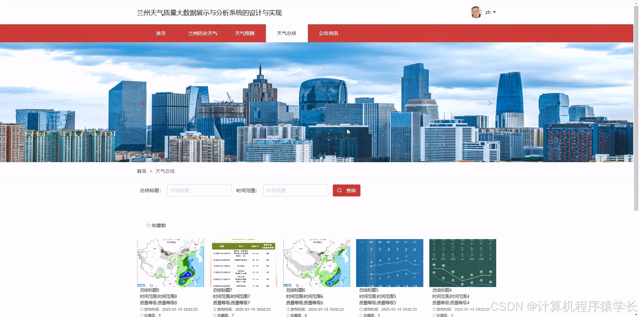Click the right carousel navigation arrow
The height and width of the screenshot is (317, 639).
point(489,103)
